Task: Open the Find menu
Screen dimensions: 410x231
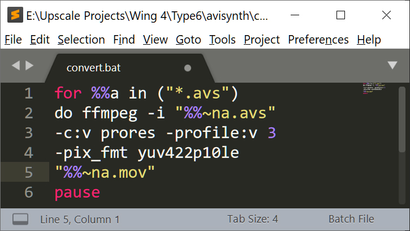Action: [x=124, y=40]
